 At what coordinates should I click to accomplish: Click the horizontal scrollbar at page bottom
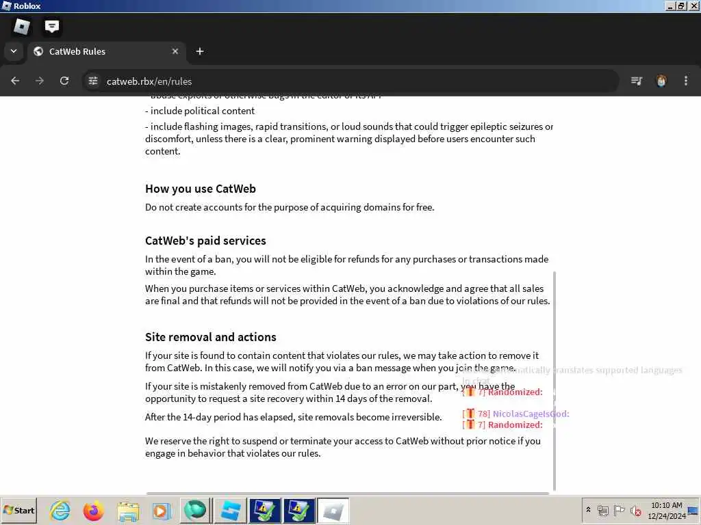(x=347, y=494)
